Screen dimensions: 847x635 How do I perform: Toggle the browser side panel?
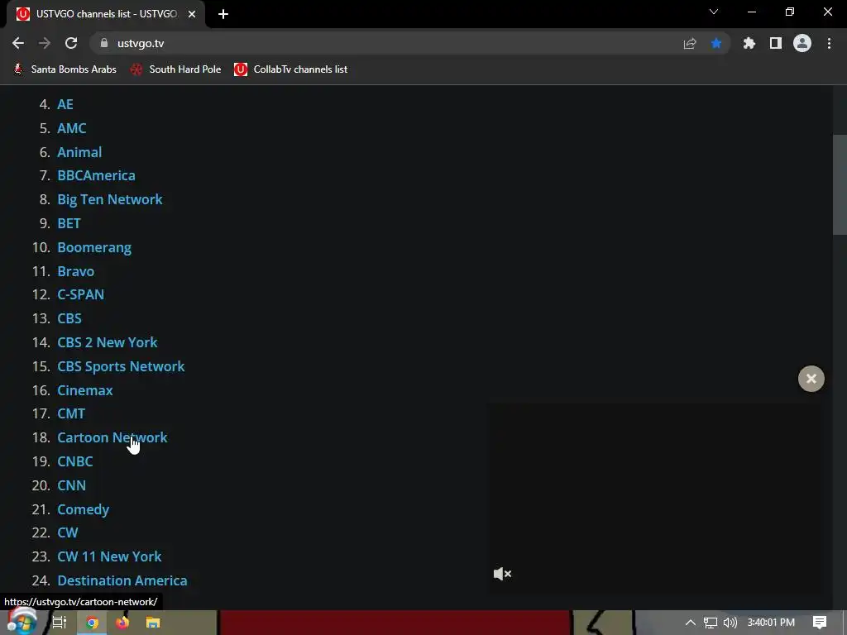pyautogui.click(x=776, y=43)
